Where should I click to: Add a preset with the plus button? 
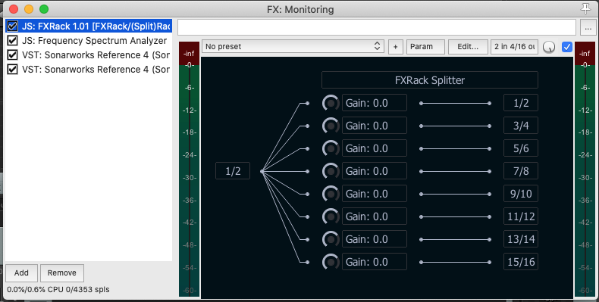click(395, 46)
